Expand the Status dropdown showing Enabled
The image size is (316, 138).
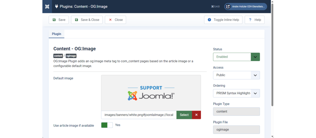(x=236, y=57)
